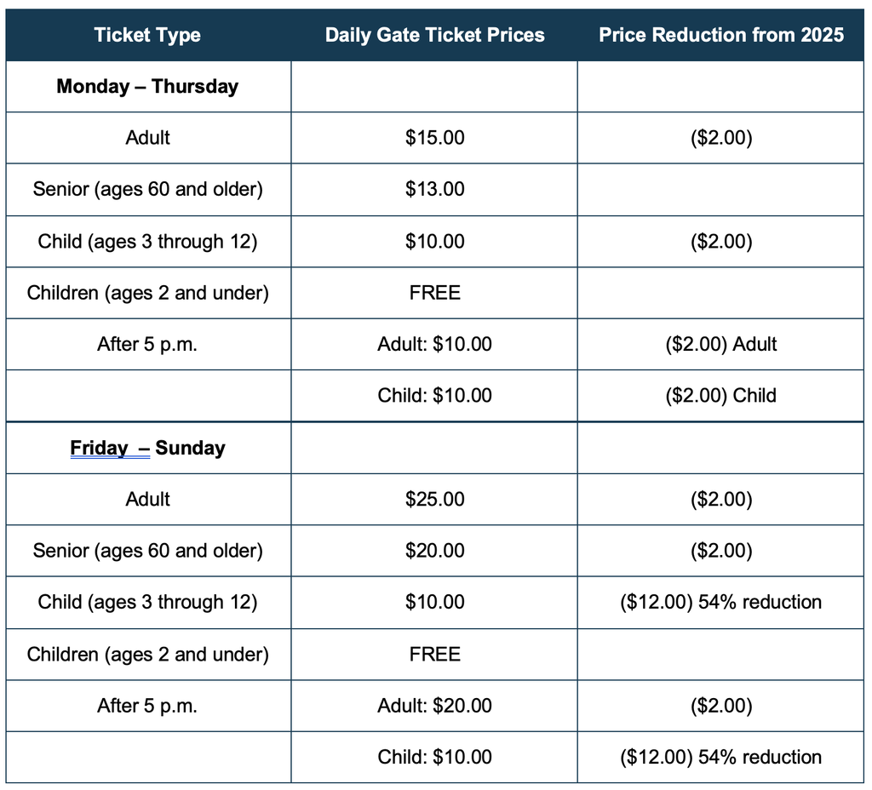Click the $25.00 weekend adult price
Image resolution: width=872 pixels, height=790 pixels.
[434, 499]
